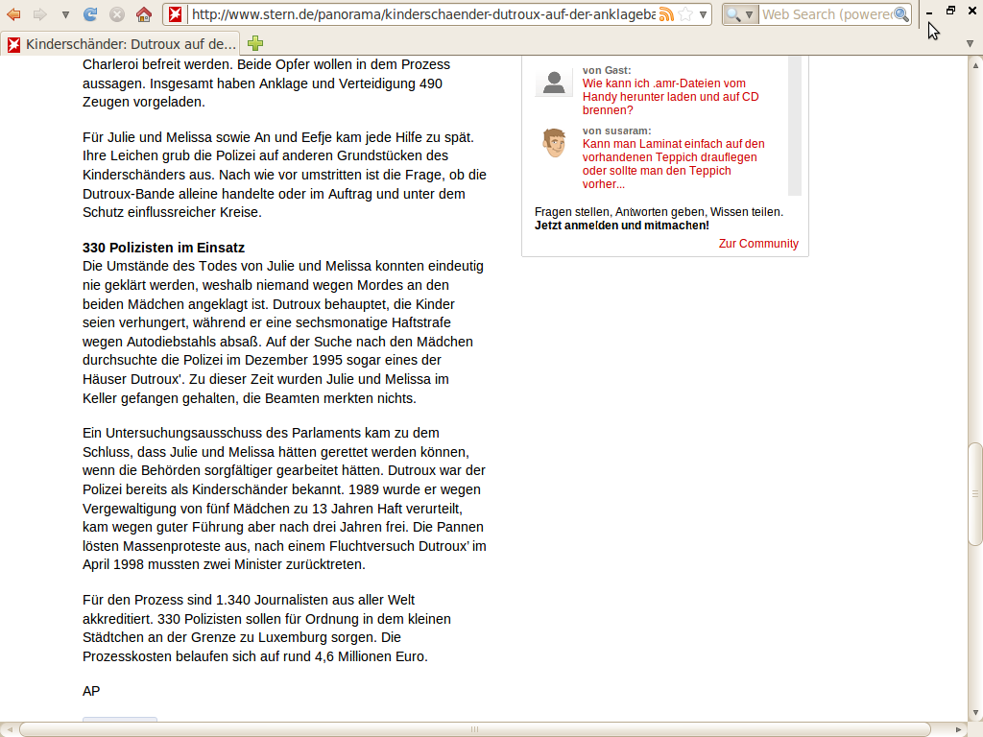Click the 'von susaram:' label
Screen dimensions: 983x737
(x=617, y=131)
